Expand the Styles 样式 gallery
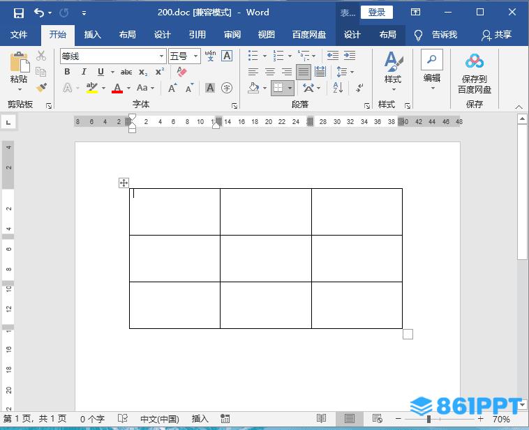The image size is (529, 430). click(393, 72)
